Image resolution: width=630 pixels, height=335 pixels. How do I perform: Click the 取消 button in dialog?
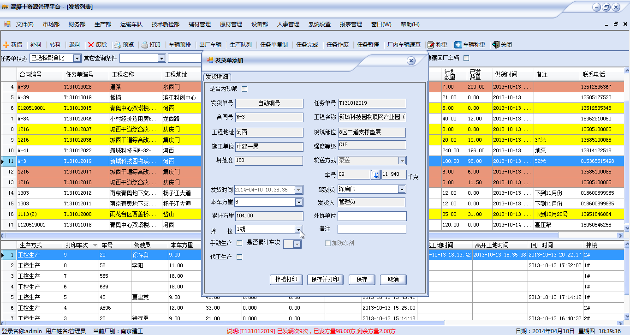pos(393,280)
